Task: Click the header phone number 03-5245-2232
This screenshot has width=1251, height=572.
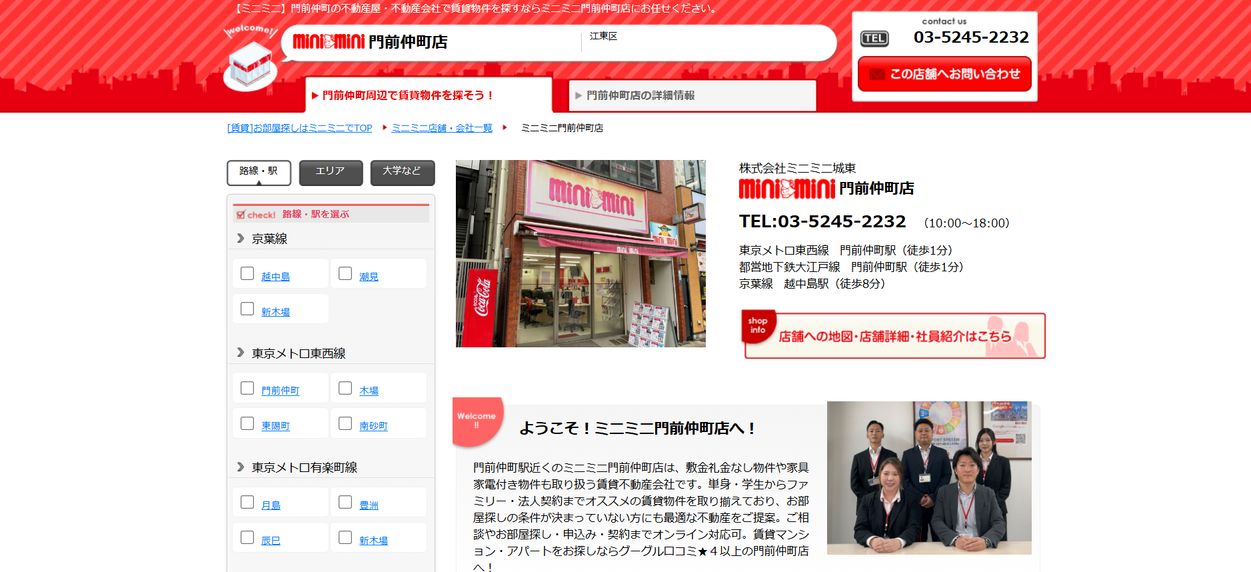Action: coord(971,37)
